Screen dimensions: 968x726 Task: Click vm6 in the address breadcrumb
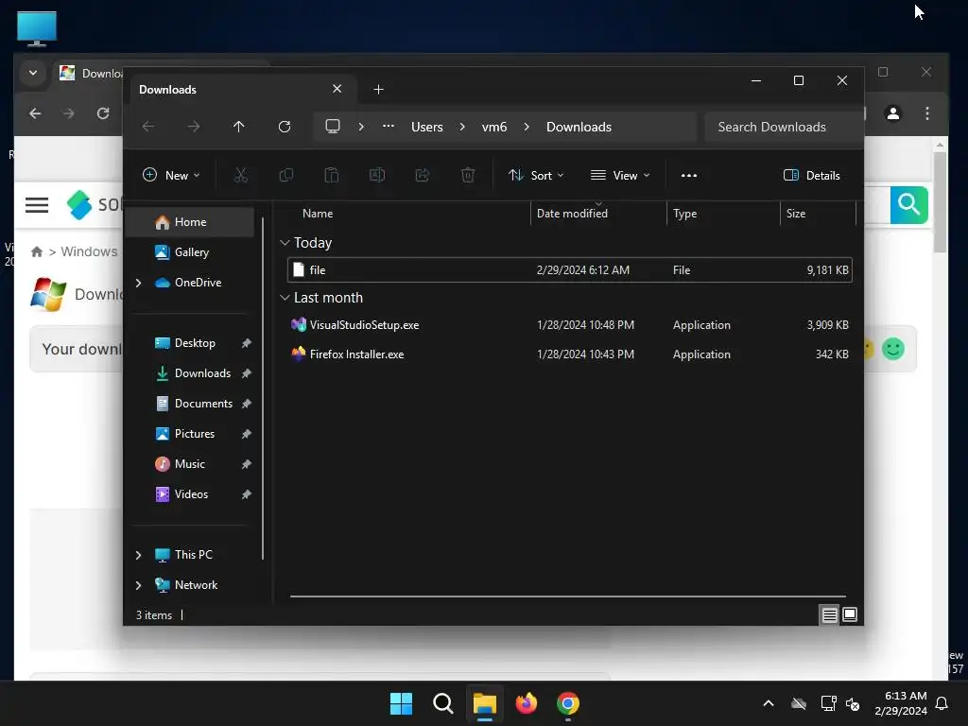point(494,127)
